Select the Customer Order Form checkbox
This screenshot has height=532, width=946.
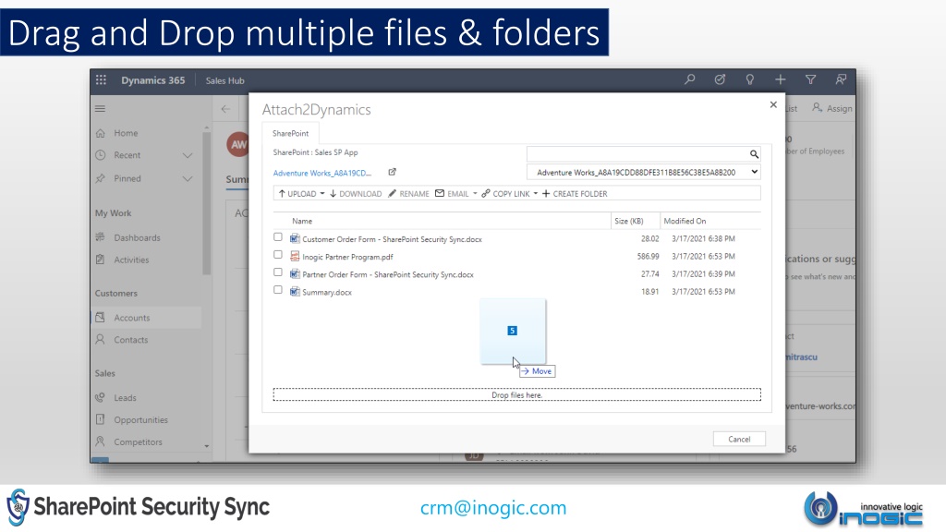point(277,237)
